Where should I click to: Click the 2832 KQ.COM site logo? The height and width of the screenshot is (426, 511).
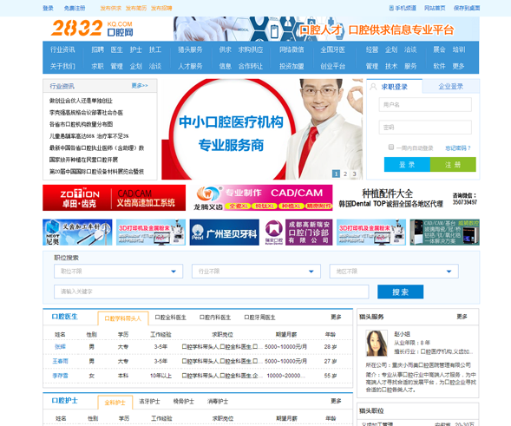(92, 28)
